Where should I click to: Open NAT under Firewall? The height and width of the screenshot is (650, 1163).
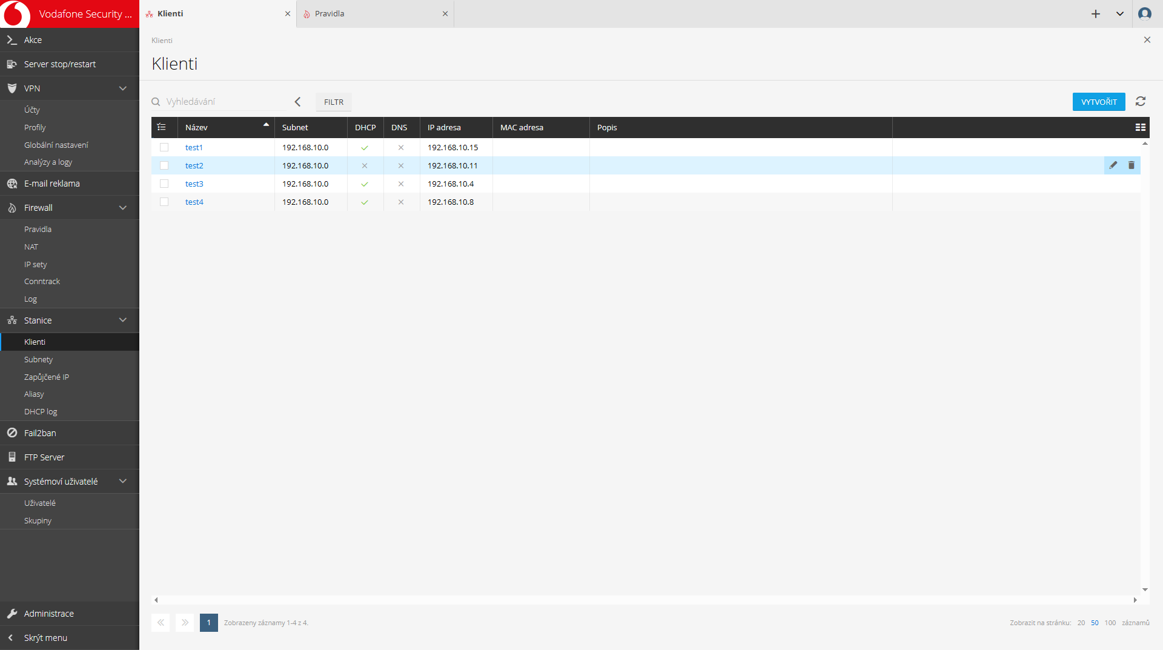tap(31, 247)
